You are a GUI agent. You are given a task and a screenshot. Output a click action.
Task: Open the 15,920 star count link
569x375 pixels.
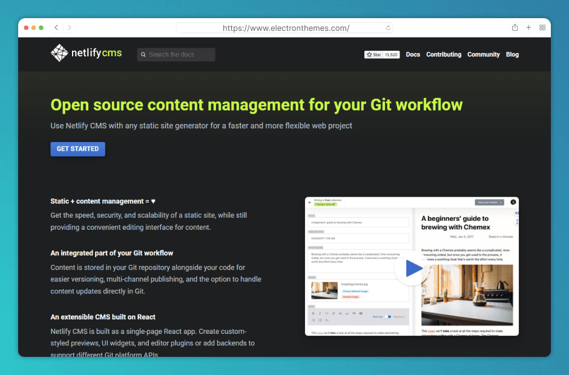(391, 55)
